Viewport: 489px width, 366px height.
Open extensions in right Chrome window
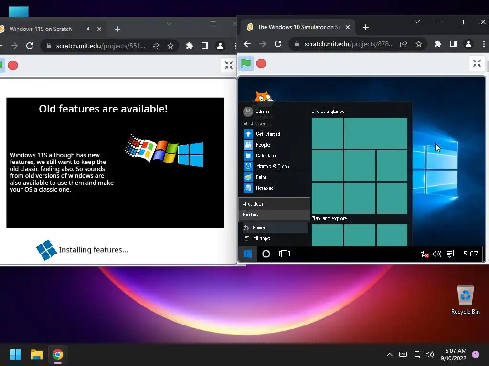click(438, 44)
